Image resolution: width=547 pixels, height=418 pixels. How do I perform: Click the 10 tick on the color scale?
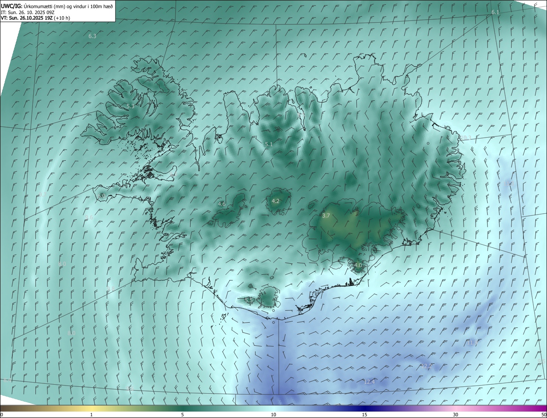point(273,415)
